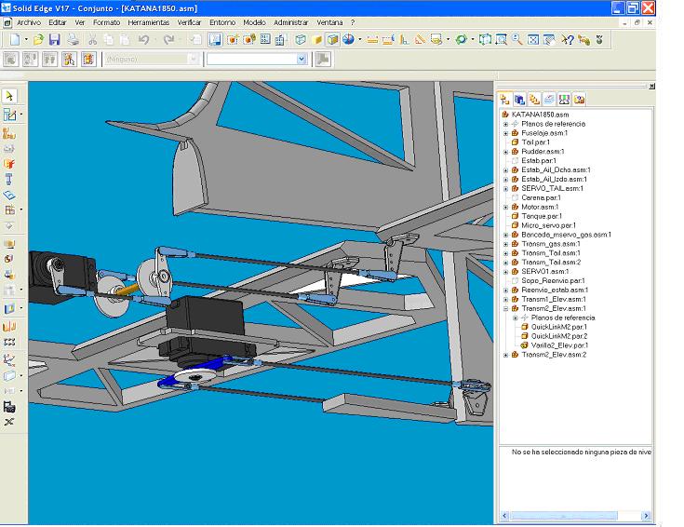This screenshot has height=527, width=684.
Task: Open the empty combo box dropdown in toolbar
Action: 301,59
